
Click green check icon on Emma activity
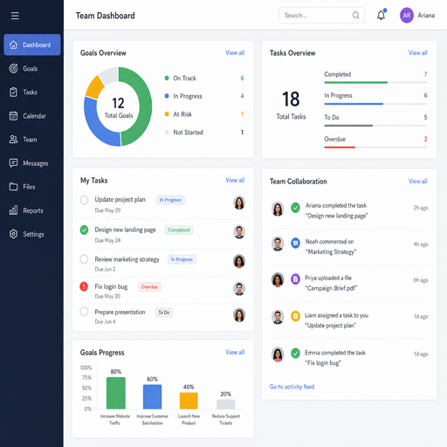coord(295,353)
